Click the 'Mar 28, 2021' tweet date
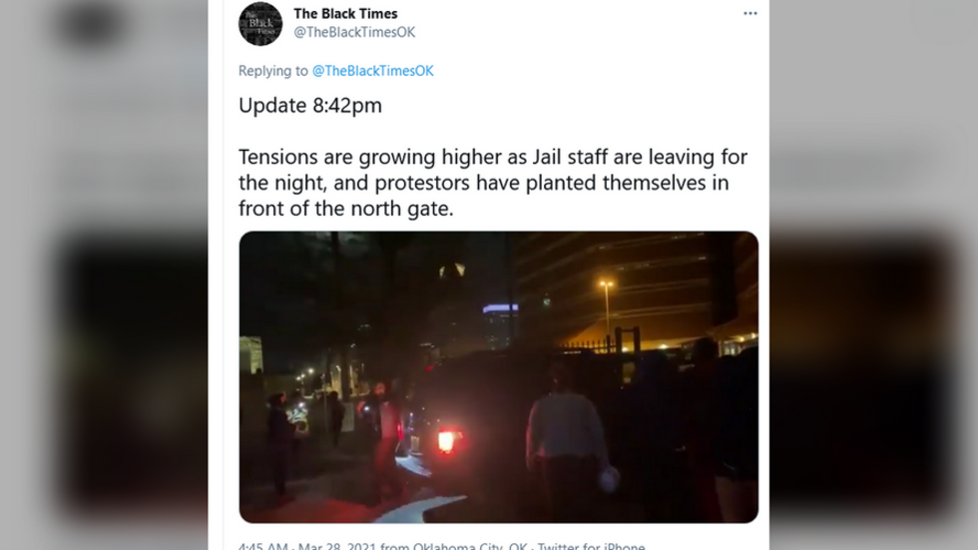 (337, 546)
